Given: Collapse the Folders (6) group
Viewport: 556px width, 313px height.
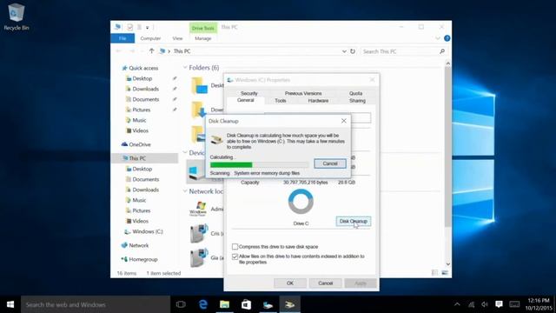Looking at the screenshot, I should (x=185, y=68).
